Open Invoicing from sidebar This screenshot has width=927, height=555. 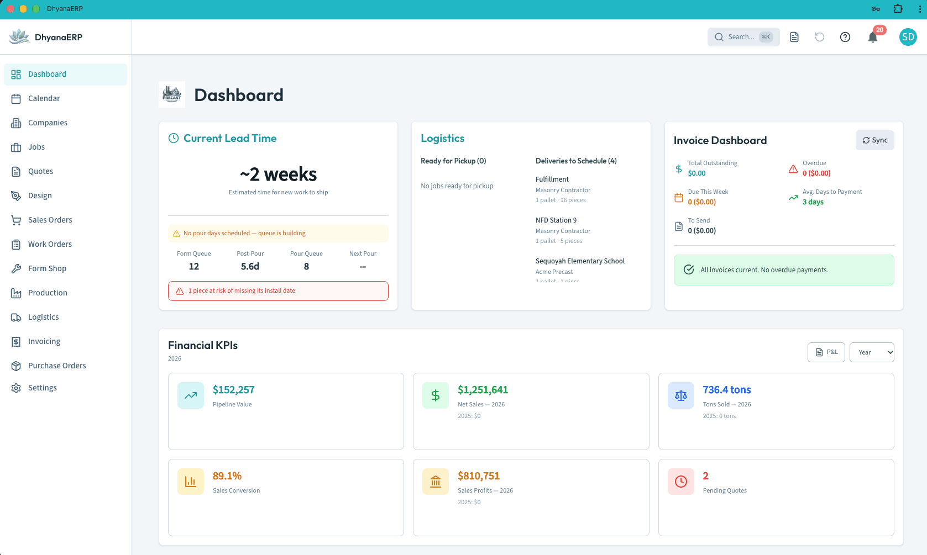pyautogui.click(x=65, y=341)
